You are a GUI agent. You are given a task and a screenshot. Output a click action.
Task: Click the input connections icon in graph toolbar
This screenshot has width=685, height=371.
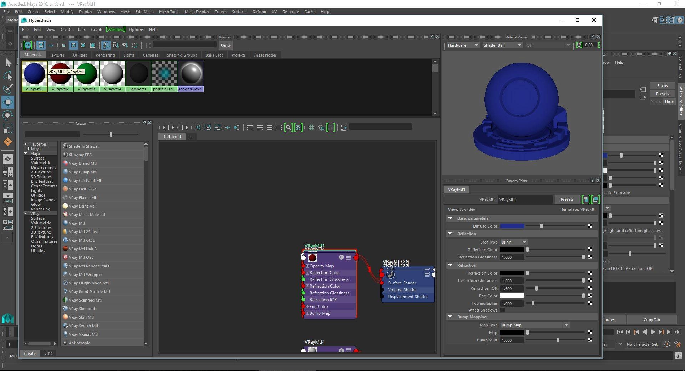166,127
